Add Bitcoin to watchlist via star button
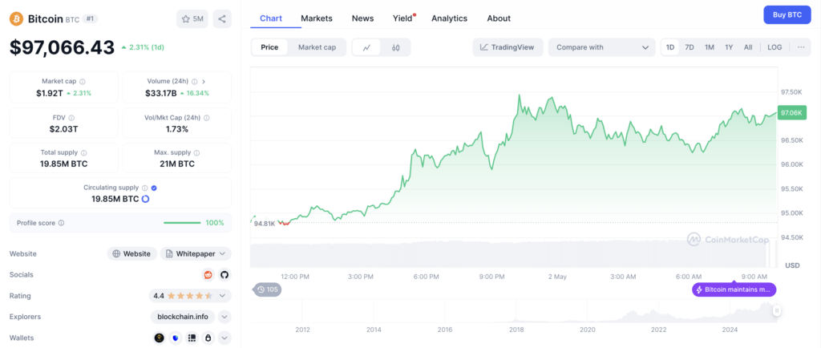821x348 pixels. click(192, 18)
